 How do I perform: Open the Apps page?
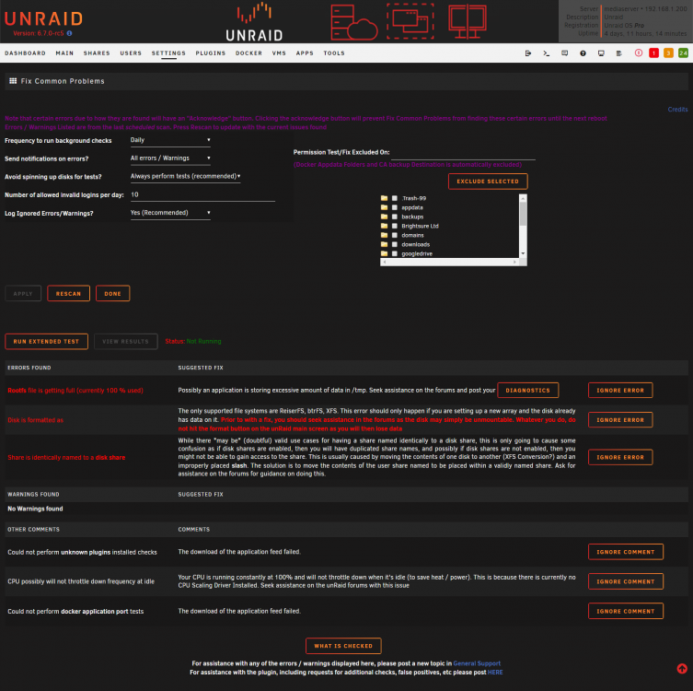click(x=305, y=53)
